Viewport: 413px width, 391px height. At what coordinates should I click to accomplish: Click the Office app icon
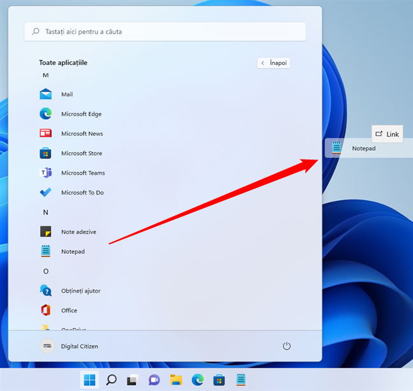45,310
